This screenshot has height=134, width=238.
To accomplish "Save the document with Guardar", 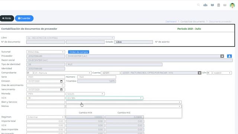I will coord(24,18).
